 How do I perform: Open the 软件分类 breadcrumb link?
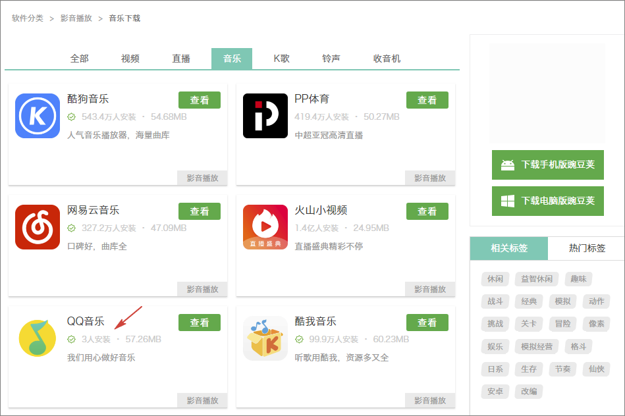point(28,18)
